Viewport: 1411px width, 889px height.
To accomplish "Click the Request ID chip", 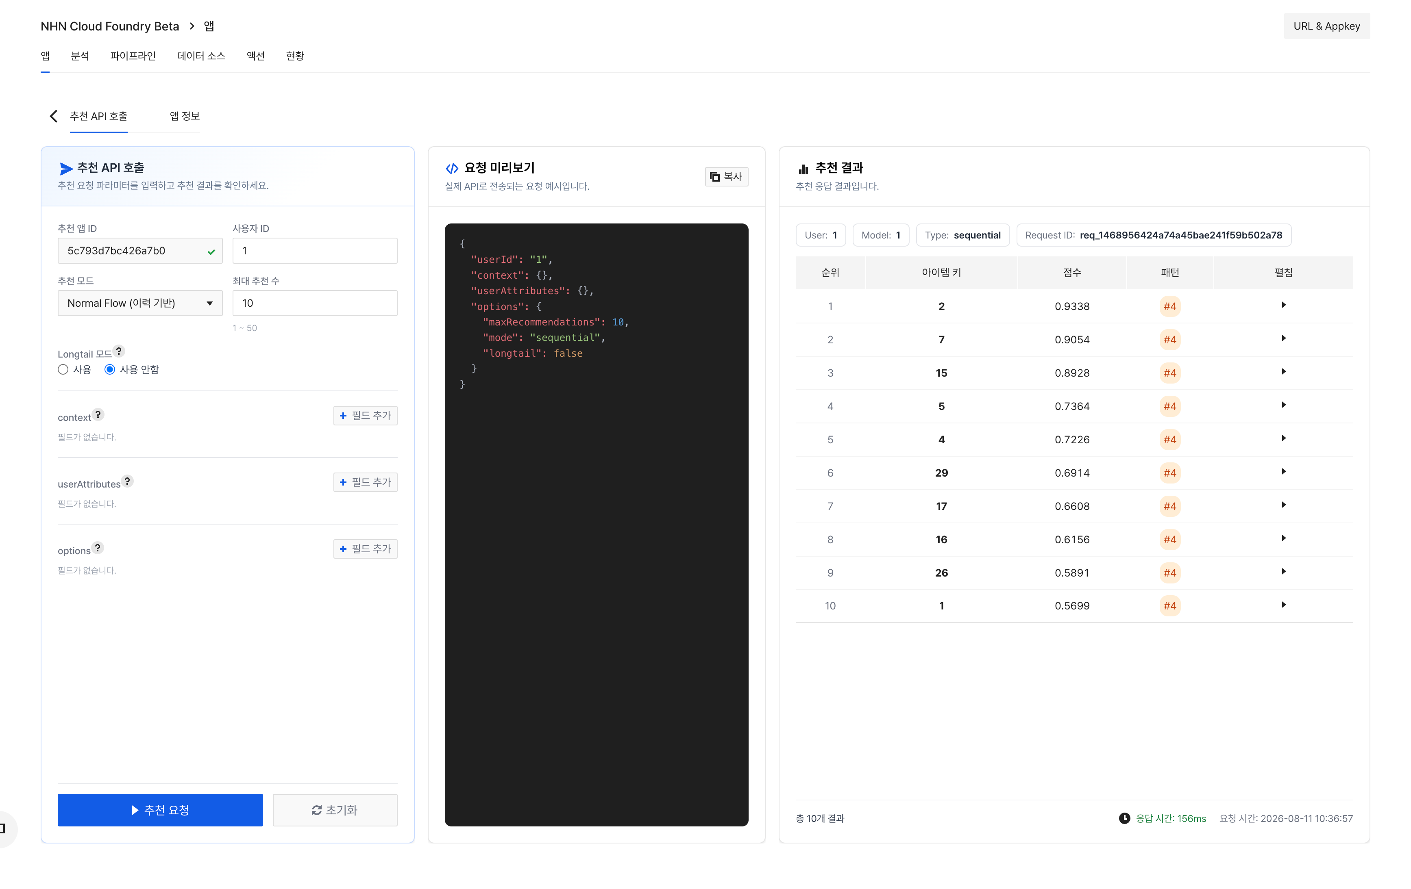I will 1153,235.
